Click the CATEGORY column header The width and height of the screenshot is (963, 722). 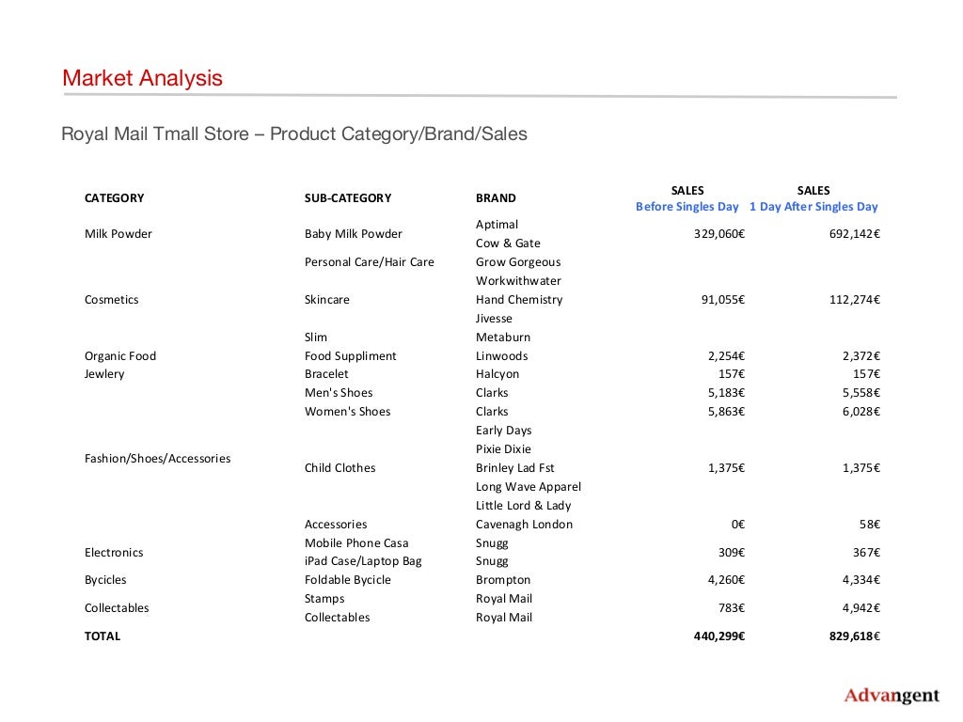click(x=114, y=198)
